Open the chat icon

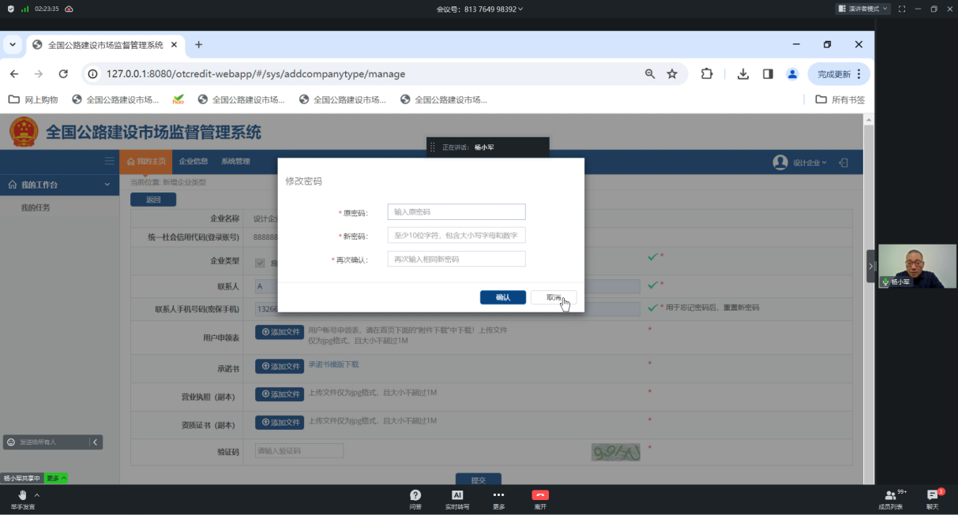pos(933,495)
